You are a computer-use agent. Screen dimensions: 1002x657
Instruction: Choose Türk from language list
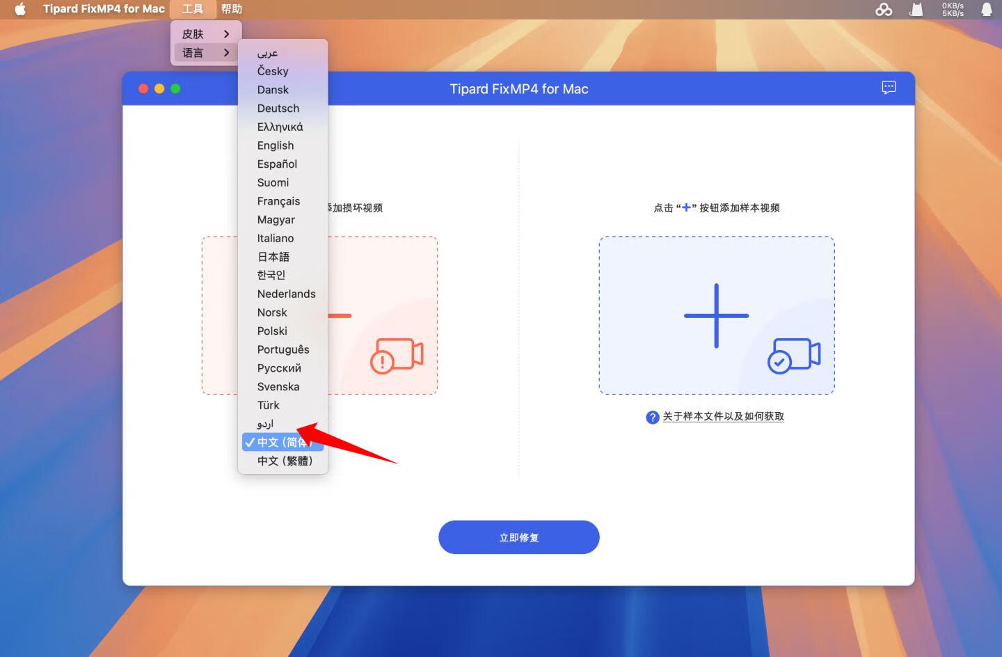click(x=283, y=405)
